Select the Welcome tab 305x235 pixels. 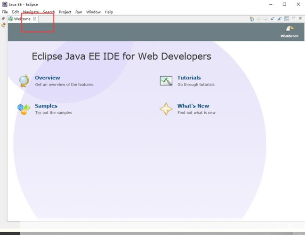[x=23, y=19]
